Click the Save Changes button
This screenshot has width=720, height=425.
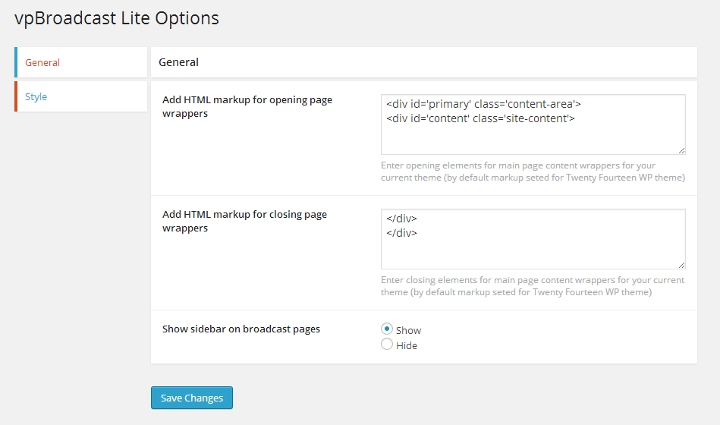point(192,398)
